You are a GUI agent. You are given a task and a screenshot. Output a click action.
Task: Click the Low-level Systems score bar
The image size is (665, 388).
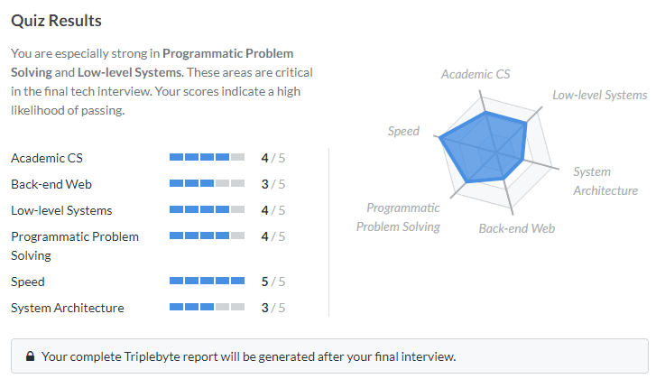(x=207, y=210)
